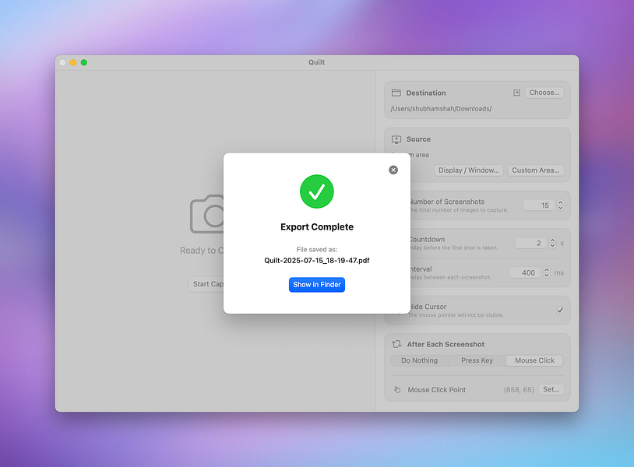634x467 pixels.
Task: Toggle the Hide Cursor checkbox
Action: [560, 311]
